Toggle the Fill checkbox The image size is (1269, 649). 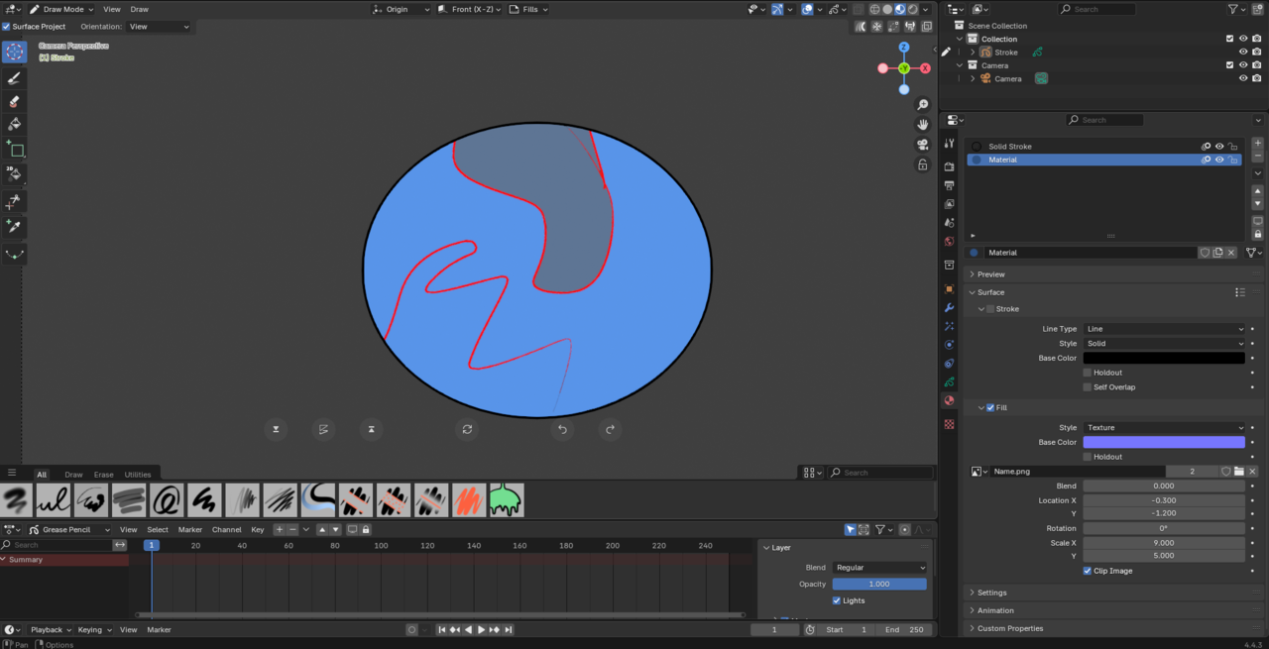point(990,407)
